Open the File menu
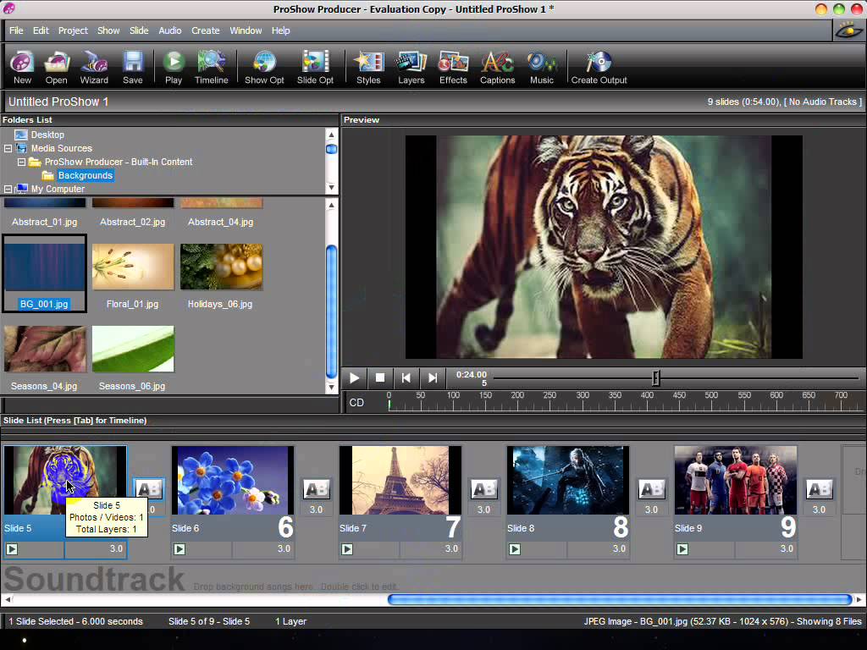Image resolution: width=867 pixels, height=650 pixels. point(16,30)
